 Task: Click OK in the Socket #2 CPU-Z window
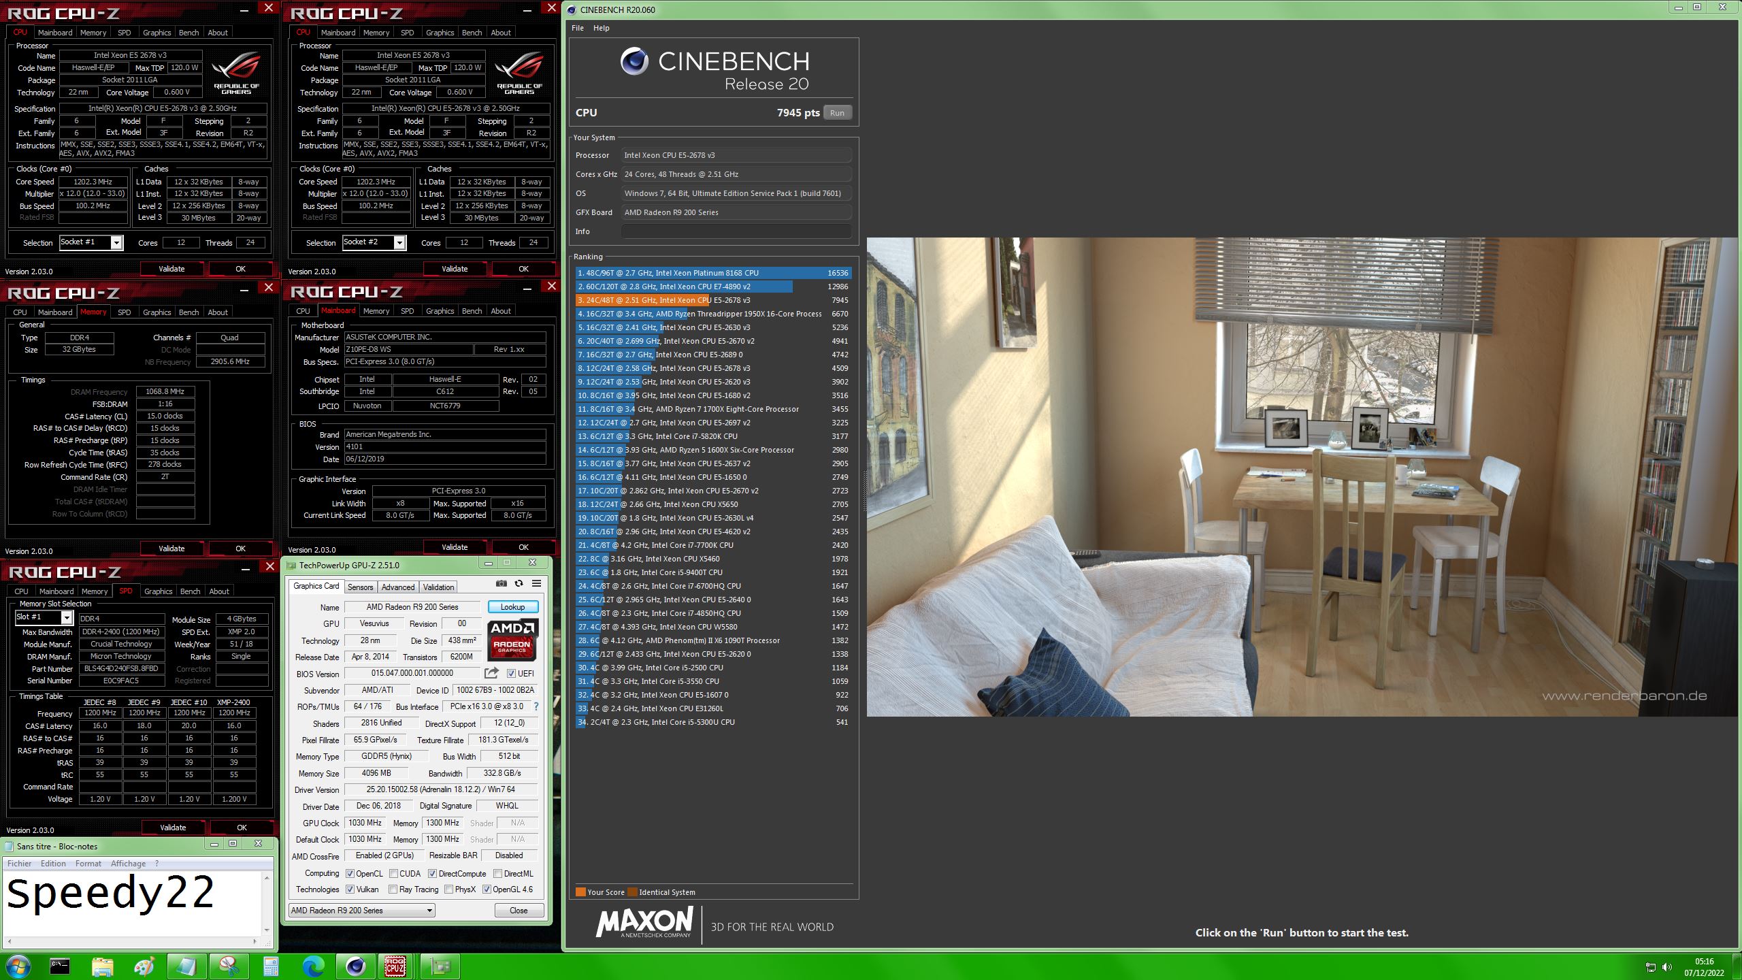tap(523, 269)
